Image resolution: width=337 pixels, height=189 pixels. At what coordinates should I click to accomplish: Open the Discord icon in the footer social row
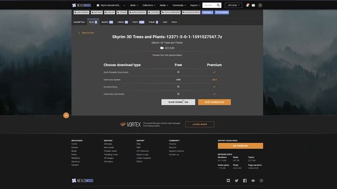228,181
